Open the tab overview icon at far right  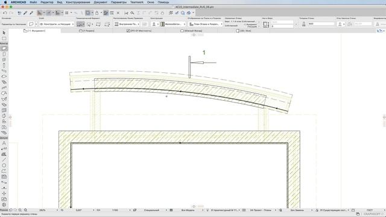coord(380,31)
